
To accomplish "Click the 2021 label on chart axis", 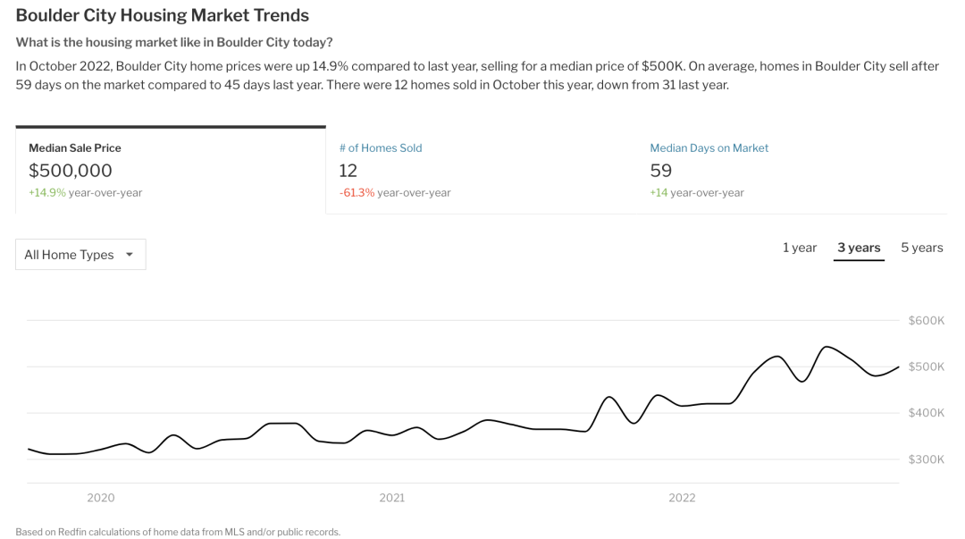I will click(391, 498).
